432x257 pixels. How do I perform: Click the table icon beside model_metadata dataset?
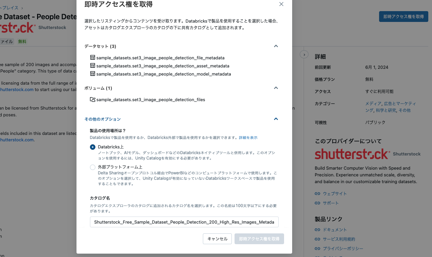92,74
